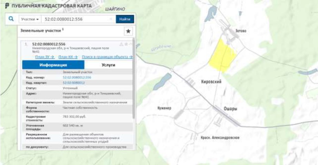Image resolution: width=318 pixels, height=165 pixels.
Task: Open the Участки search type dropdown
Action: [30, 19]
